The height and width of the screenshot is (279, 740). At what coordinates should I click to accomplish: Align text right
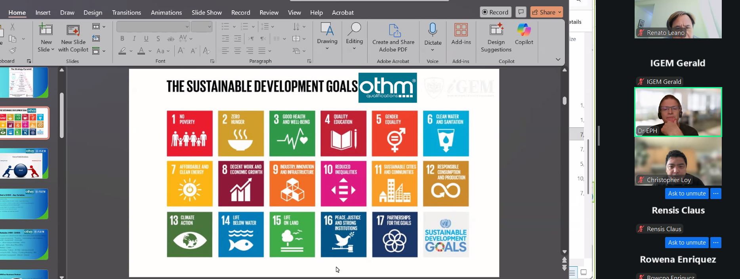250,51
